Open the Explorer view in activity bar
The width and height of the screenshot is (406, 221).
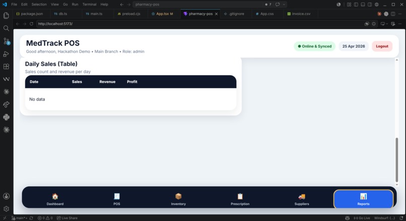point(6,16)
